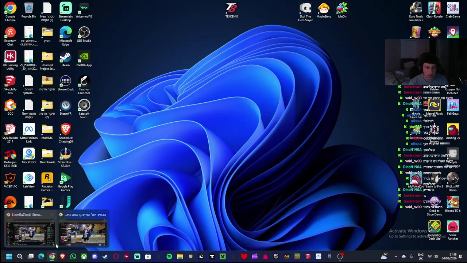
Task: Open the Xbox app from the taskbar
Action: (x=84, y=256)
